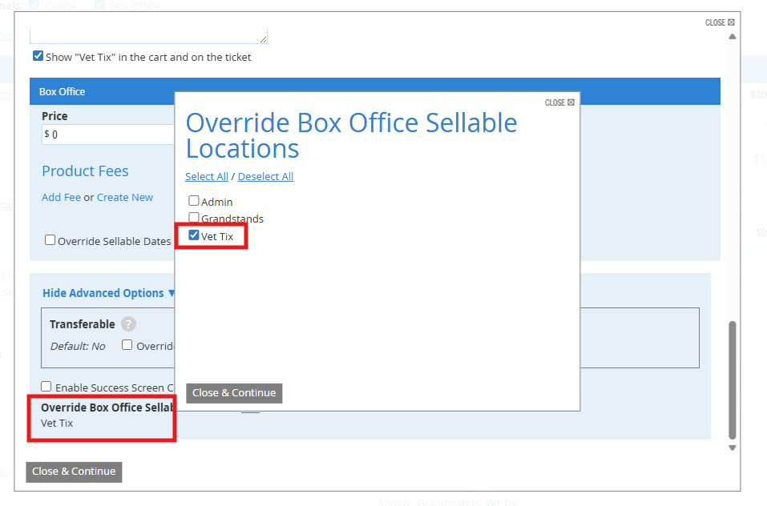Close the outer product dialog
Viewport: 767px width, 506px height.
[x=720, y=22]
